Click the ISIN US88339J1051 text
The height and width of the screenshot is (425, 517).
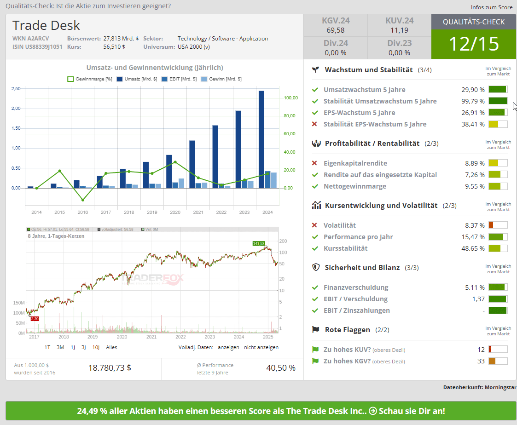click(37, 47)
